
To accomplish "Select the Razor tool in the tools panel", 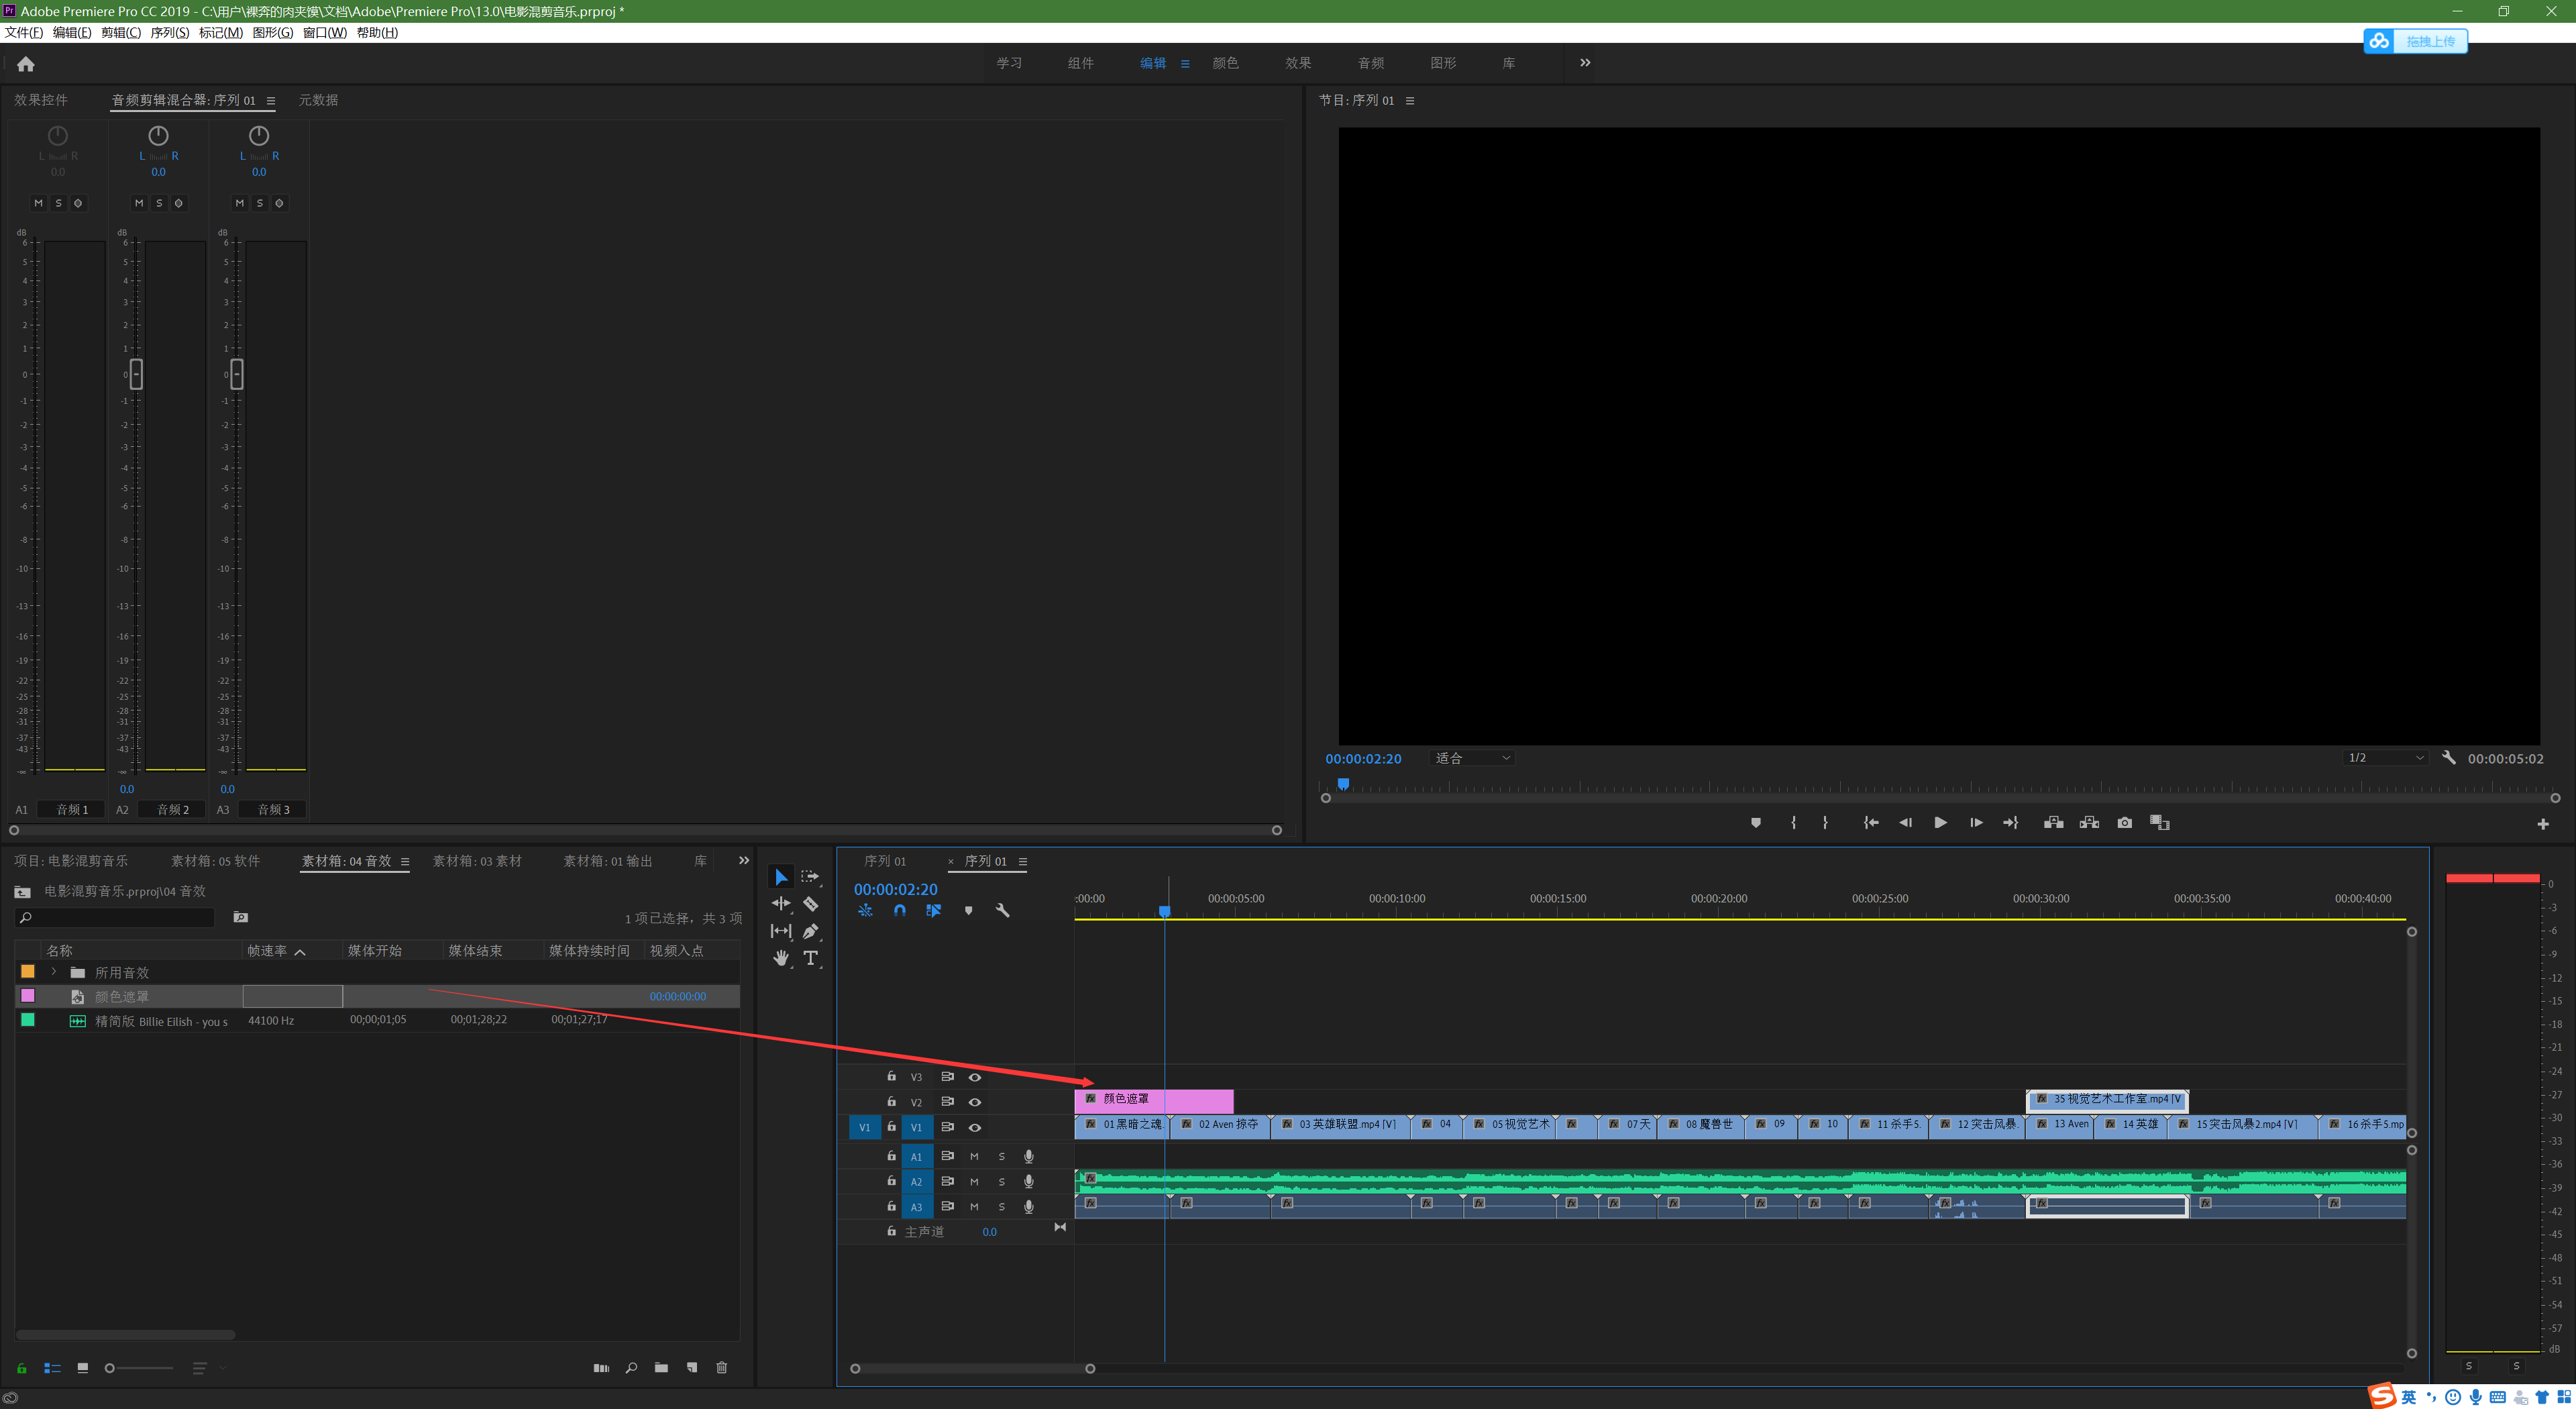I will click(810, 904).
